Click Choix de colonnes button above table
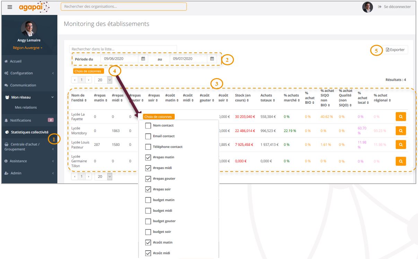This screenshot has width=418, height=259. point(88,71)
